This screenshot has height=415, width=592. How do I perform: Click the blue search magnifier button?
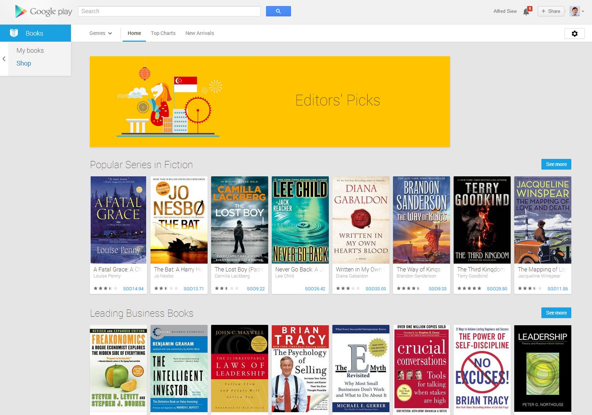coord(279,11)
